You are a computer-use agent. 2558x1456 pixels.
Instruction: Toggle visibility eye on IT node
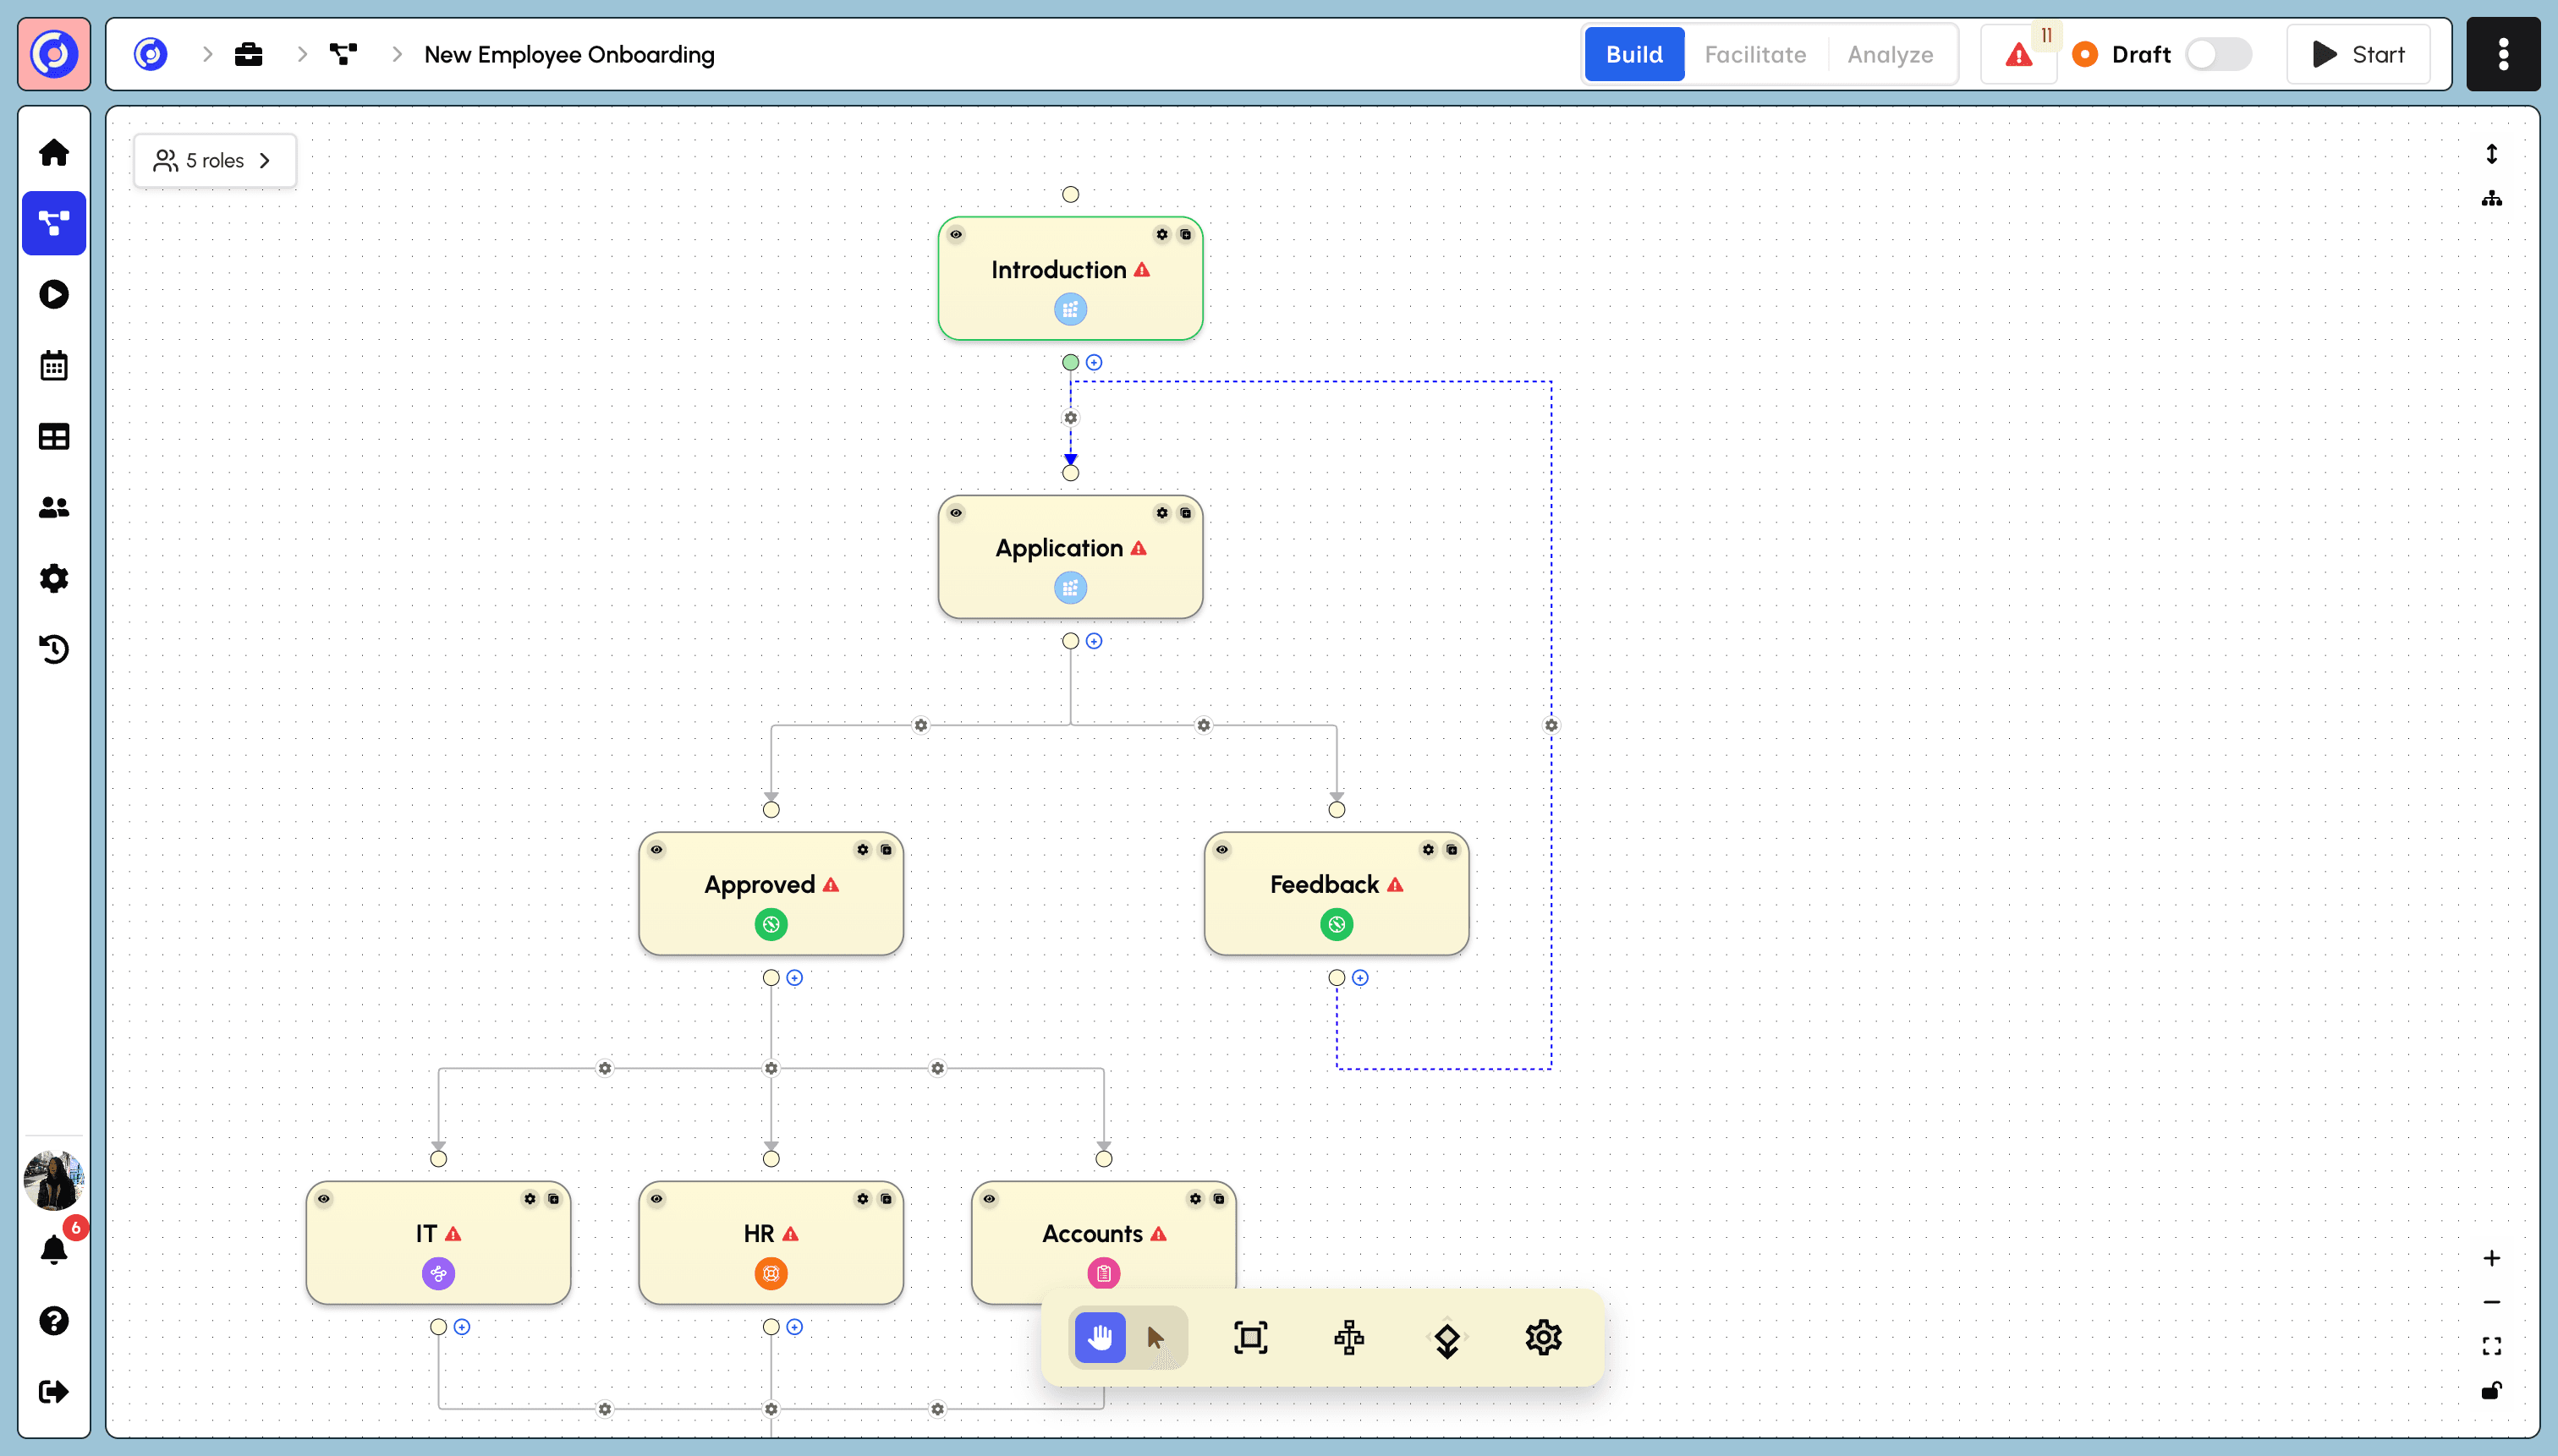click(323, 1199)
